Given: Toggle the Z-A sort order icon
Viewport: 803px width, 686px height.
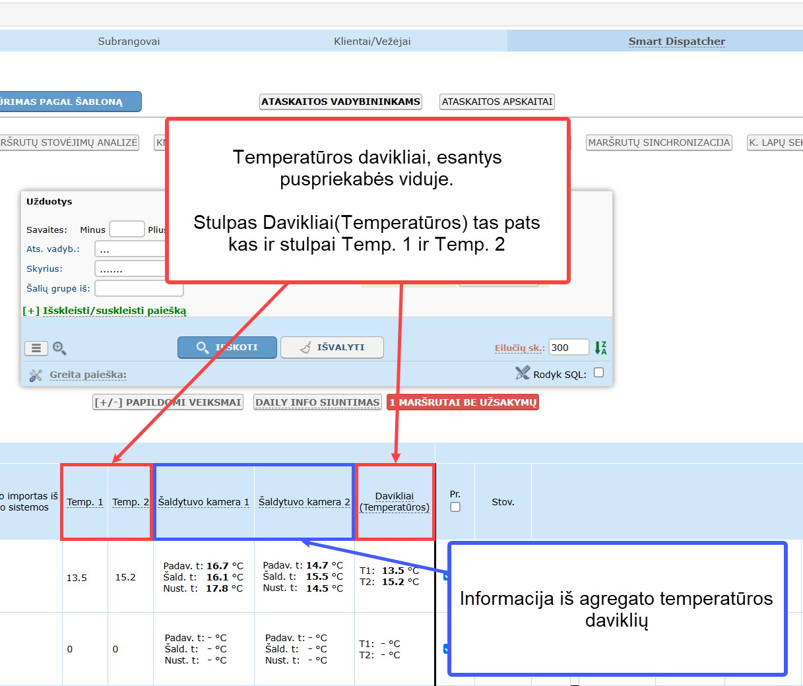Looking at the screenshot, I should pyautogui.click(x=600, y=348).
